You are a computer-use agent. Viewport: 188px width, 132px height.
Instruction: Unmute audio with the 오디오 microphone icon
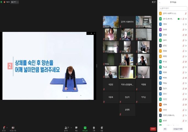(4, 128)
